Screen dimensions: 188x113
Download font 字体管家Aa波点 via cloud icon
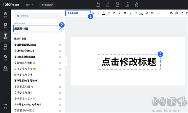(x=60, y=110)
